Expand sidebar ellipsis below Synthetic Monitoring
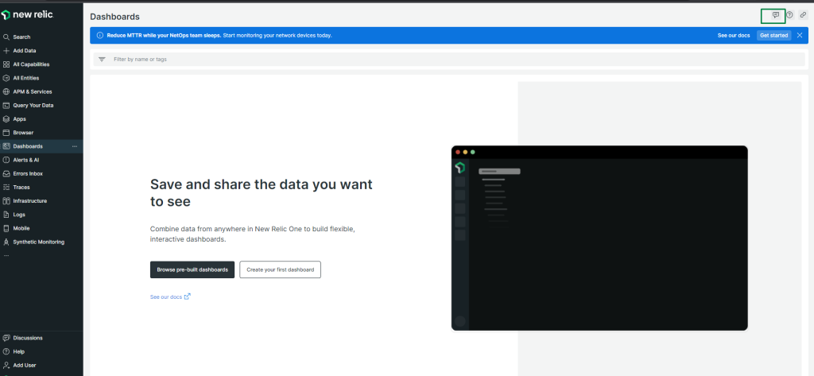Image resolution: width=814 pixels, height=376 pixels. 6,255
